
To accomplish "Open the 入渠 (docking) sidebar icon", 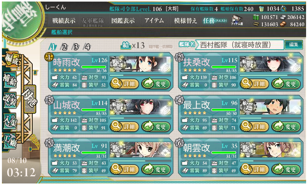I will coord(10,121).
